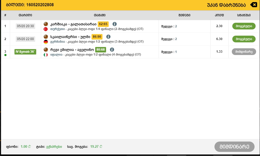This screenshot has height=156, width=260.
Task: Click მოგებული status button in row 1
Action: (244, 26)
